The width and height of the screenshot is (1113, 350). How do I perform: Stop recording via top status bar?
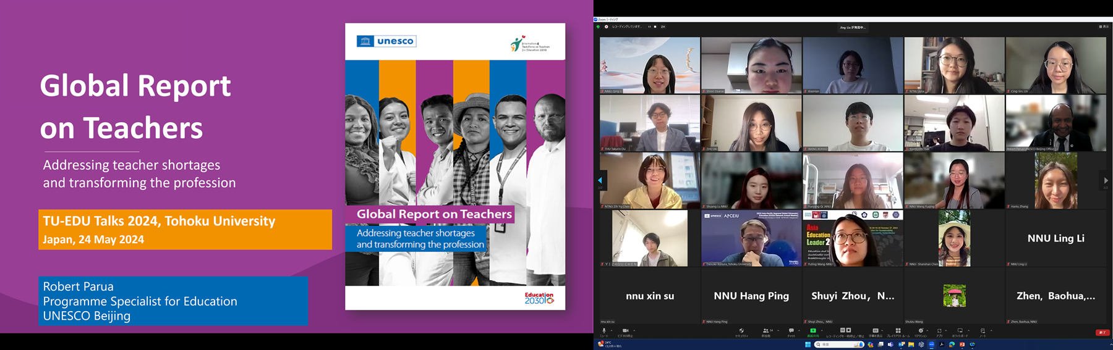655,27
